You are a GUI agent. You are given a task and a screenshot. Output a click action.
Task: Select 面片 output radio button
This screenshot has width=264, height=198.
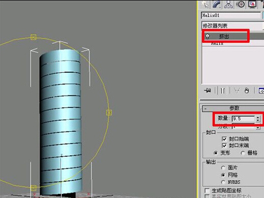223,168
